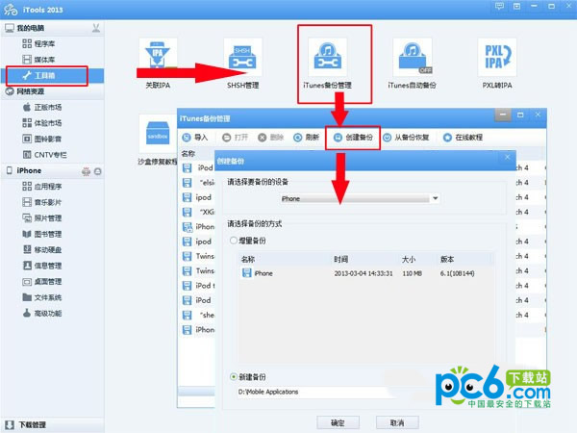The image size is (577, 433).
Task: Close the 创建备份 dialog
Action: [x=507, y=157]
